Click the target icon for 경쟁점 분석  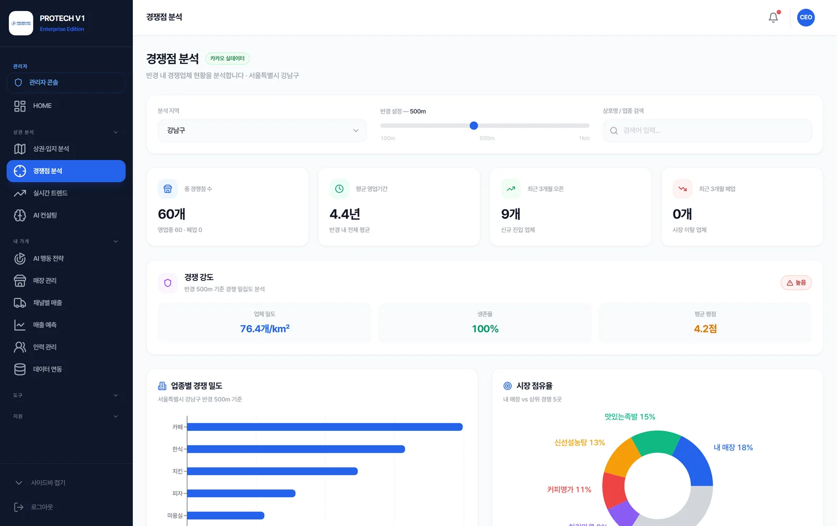click(20, 171)
